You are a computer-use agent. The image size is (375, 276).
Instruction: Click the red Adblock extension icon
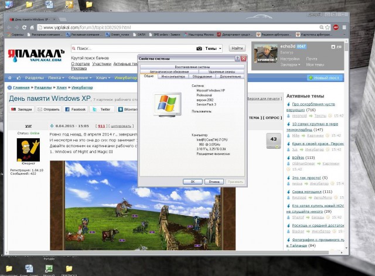pos(336,28)
